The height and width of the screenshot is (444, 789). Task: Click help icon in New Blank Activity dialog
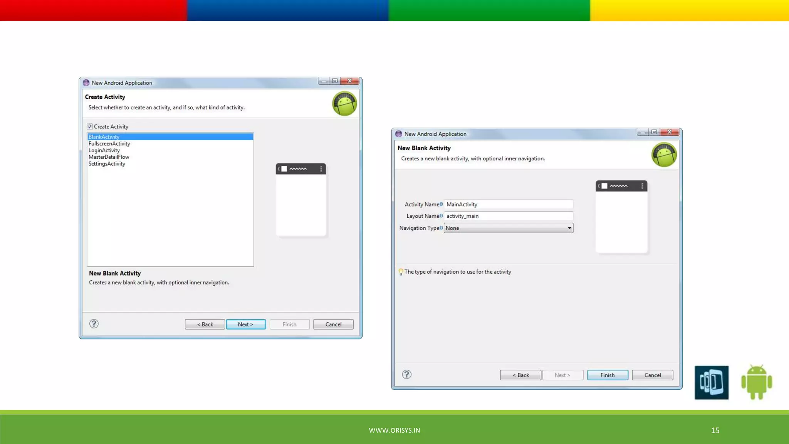pyautogui.click(x=406, y=375)
